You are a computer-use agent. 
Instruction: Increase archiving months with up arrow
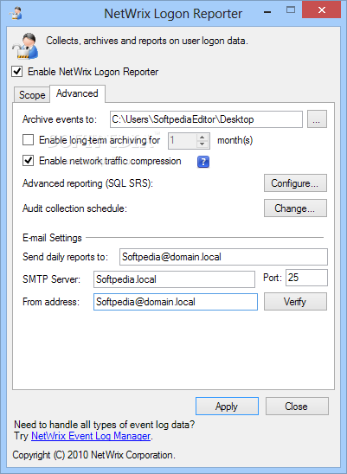click(202, 138)
